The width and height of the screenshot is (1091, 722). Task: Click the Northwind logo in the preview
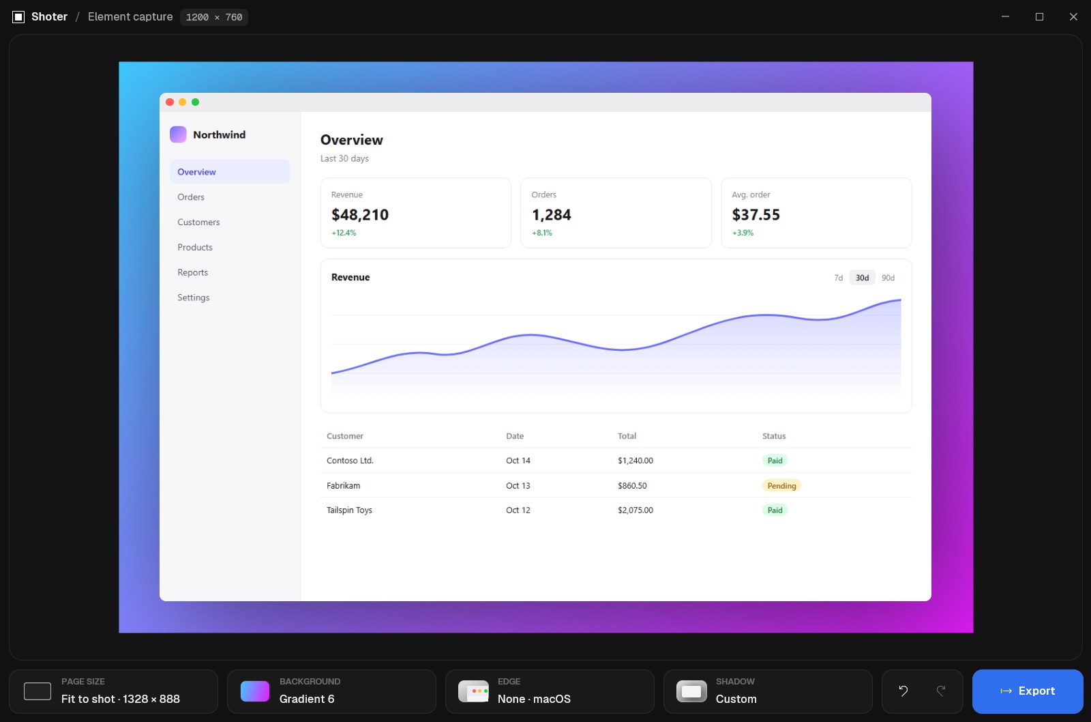coord(178,134)
